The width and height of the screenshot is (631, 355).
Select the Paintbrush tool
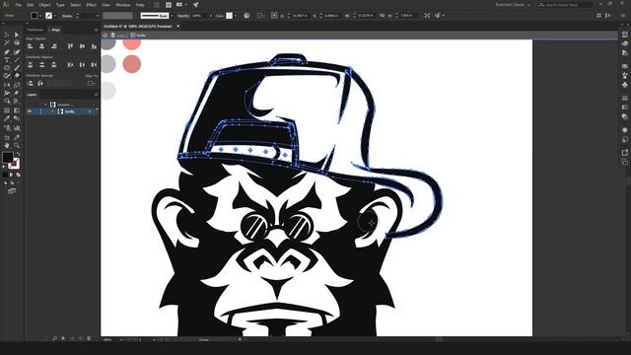[x=17, y=68]
